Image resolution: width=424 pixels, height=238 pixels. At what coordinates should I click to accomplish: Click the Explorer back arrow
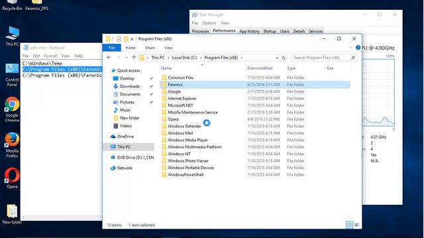(109, 58)
